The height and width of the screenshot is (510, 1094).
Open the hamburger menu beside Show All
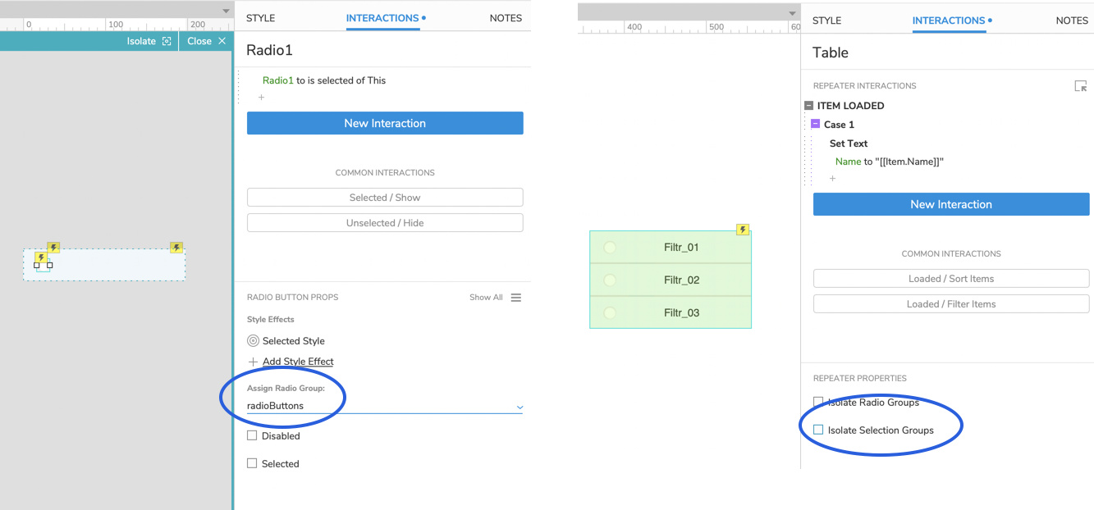coord(516,298)
